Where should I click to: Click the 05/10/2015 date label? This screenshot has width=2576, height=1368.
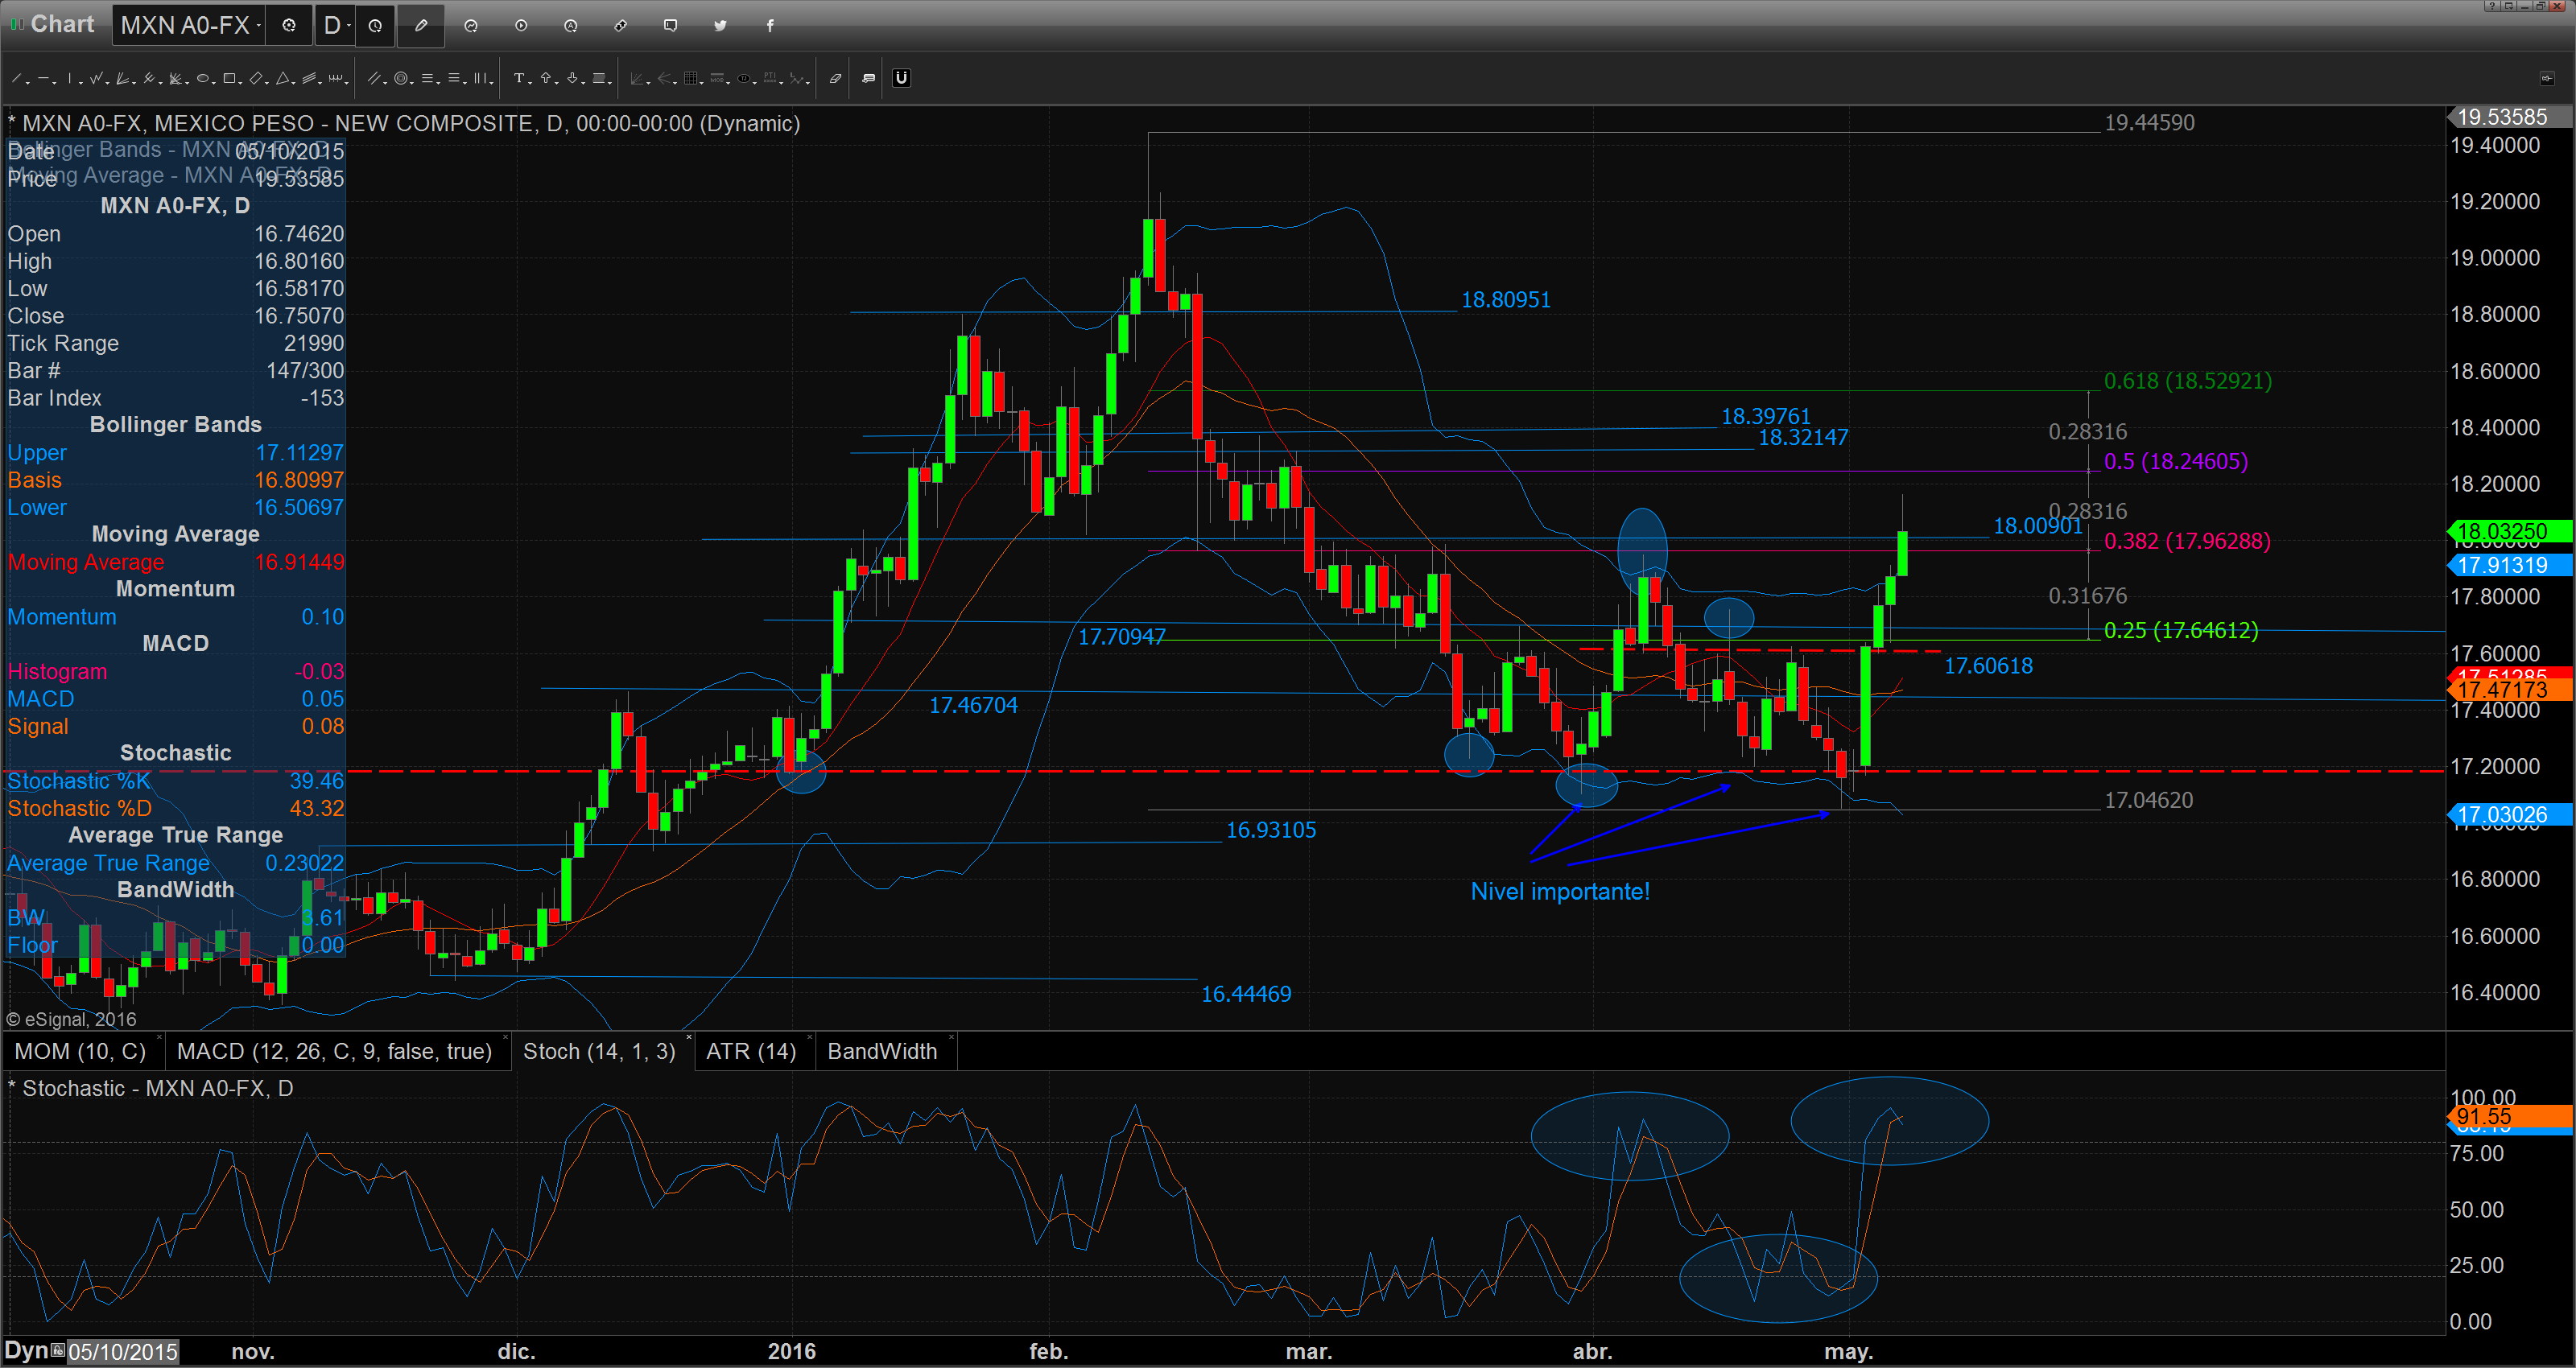click(123, 1352)
